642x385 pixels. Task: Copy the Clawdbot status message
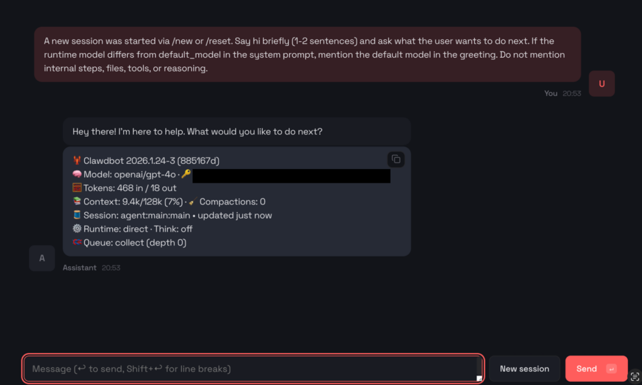tap(396, 159)
